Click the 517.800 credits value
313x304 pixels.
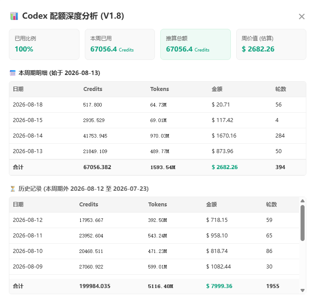click(93, 105)
